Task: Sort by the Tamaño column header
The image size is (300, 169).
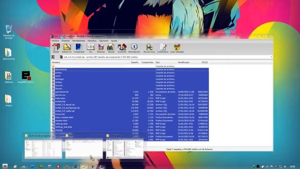Action: coord(135,62)
